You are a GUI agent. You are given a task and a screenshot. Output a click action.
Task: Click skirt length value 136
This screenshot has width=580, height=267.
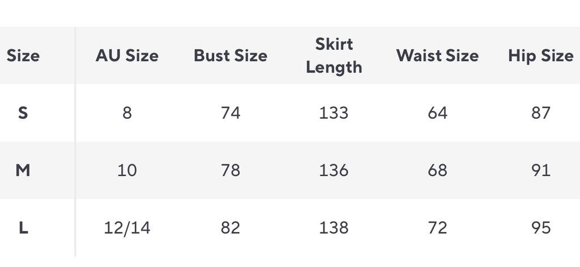[334, 171]
